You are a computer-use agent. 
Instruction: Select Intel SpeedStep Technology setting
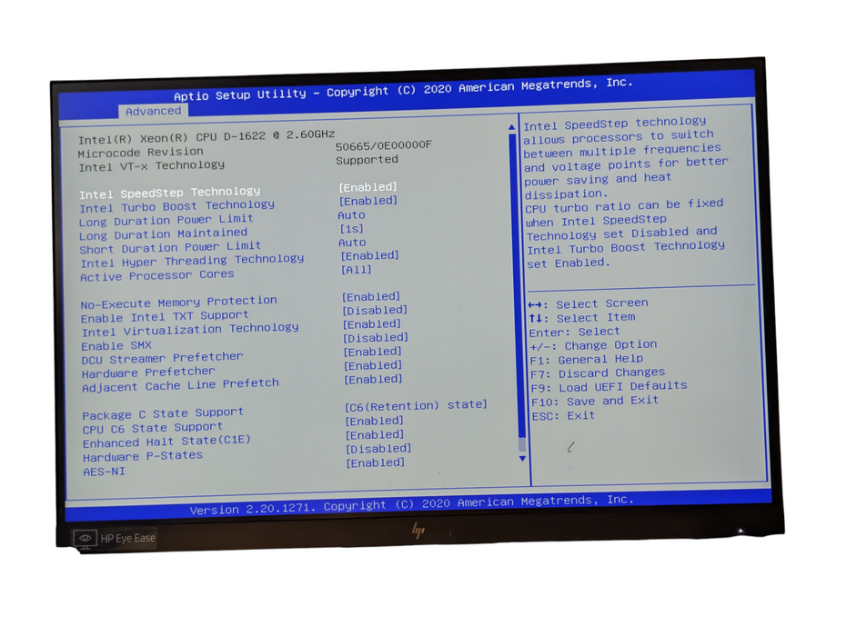pyautogui.click(x=170, y=193)
